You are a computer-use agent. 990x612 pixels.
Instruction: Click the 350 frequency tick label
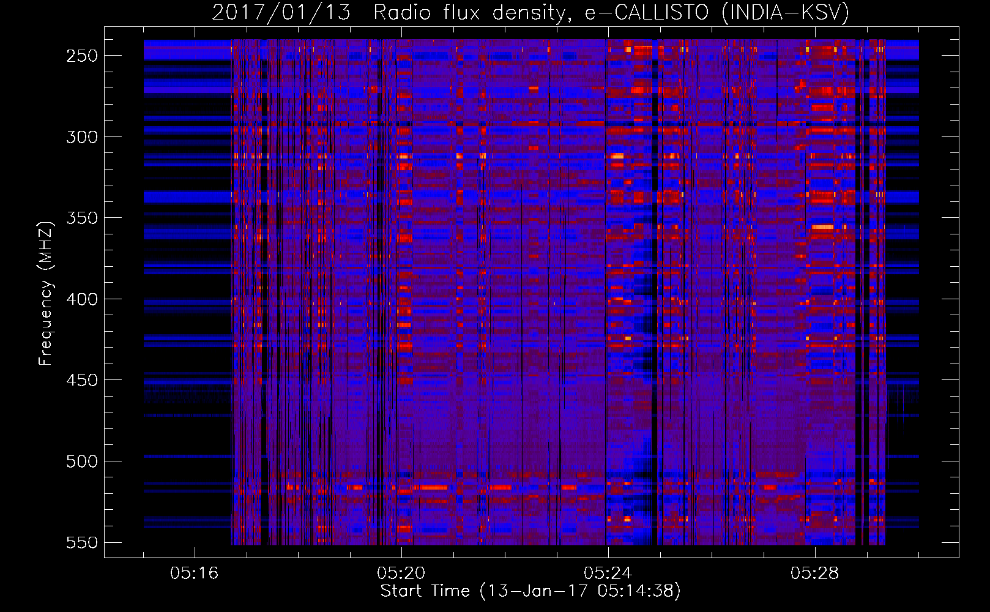(82, 218)
